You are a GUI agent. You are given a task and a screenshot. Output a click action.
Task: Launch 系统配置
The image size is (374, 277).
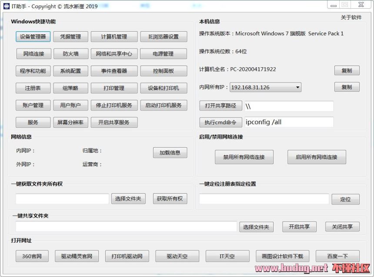70,71
